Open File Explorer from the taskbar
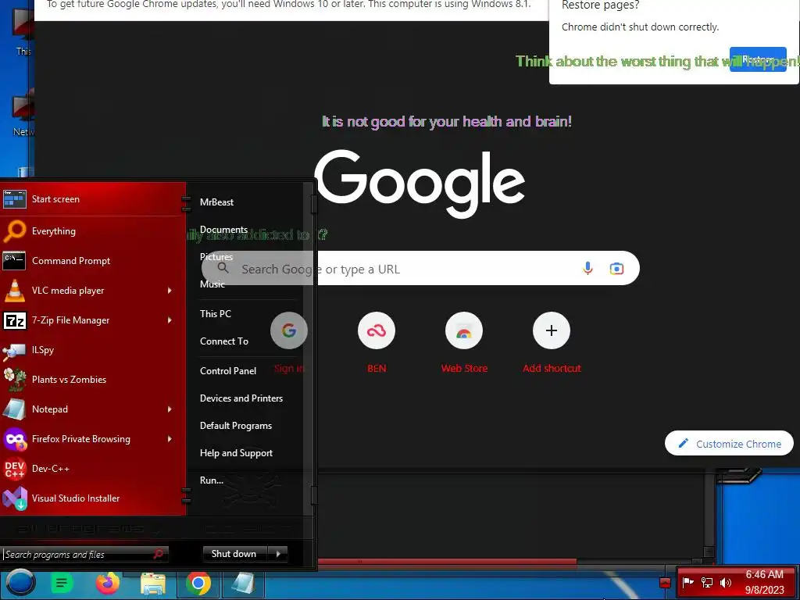 click(153, 584)
